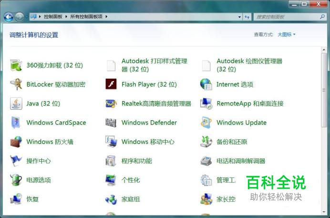The height and width of the screenshot is (218, 330).
Task: Click the 家庭组 icon
Action: point(111,199)
